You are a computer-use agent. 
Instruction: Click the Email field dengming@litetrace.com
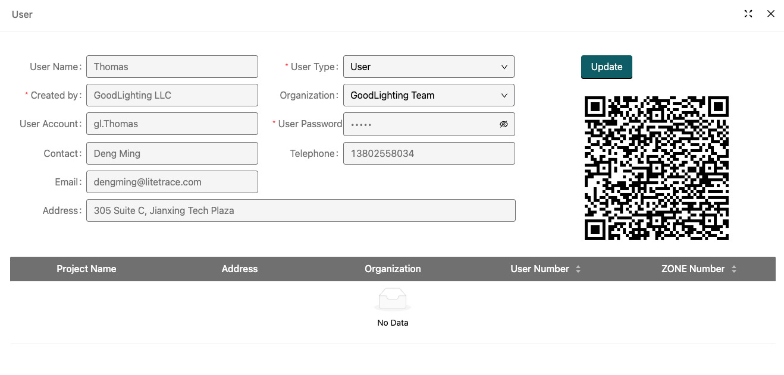point(172,182)
